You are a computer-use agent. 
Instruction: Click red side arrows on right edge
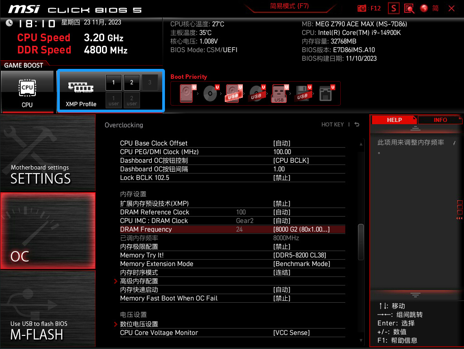click(459, 218)
